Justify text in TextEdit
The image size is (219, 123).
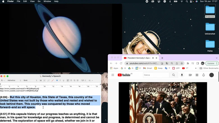click(77, 80)
